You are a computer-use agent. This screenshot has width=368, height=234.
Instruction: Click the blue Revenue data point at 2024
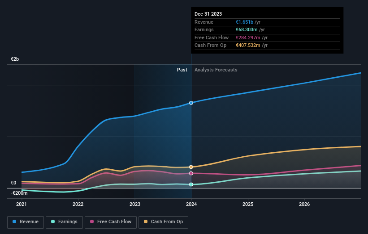click(191, 103)
